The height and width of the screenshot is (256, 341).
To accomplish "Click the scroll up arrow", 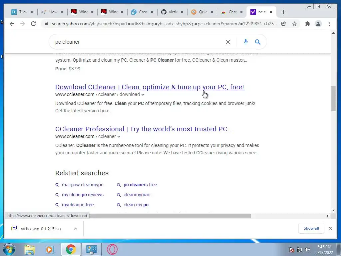I will (x=333, y=33).
